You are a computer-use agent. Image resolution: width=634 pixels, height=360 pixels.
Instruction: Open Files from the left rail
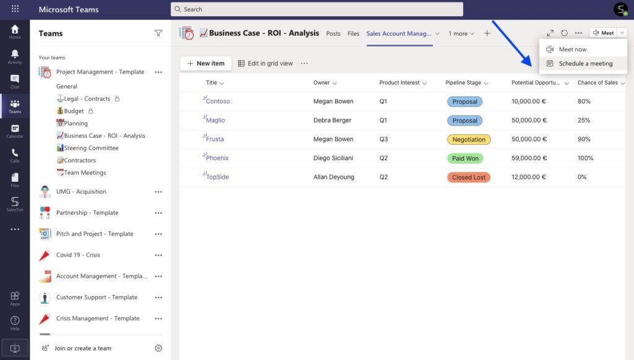pos(15,180)
